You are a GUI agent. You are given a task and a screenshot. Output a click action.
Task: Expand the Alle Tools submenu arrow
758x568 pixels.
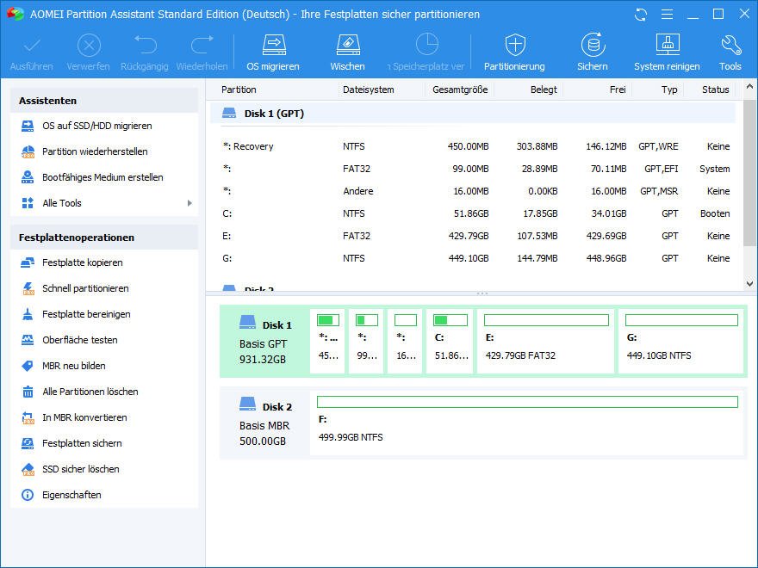tap(189, 203)
